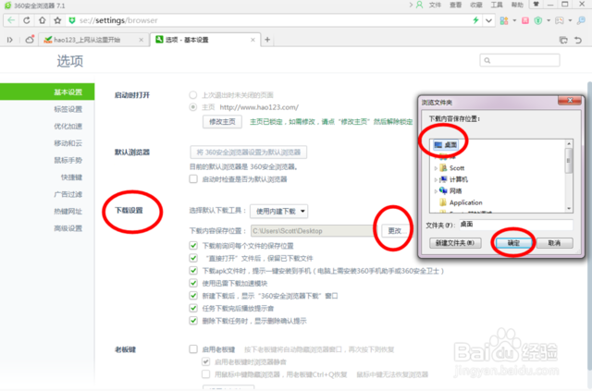Image resolution: width=592 pixels, height=391 pixels.
Task: Open 高级设置 in the options sidebar
Action: pyautogui.click(x=68, y=228)
